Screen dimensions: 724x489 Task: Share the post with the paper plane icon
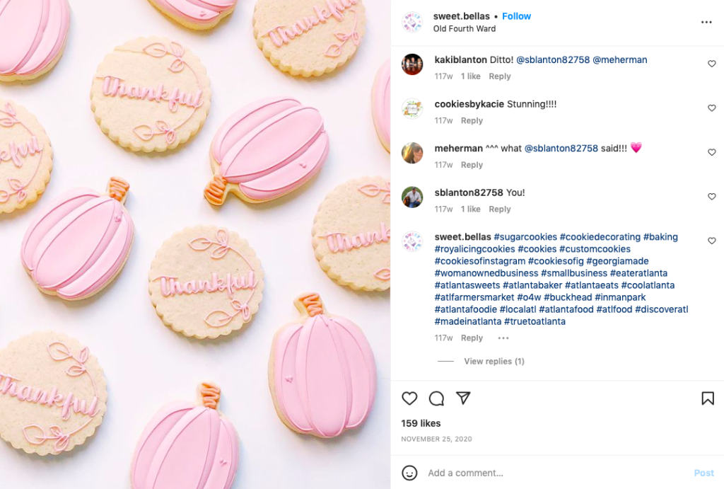coord(463,398)
